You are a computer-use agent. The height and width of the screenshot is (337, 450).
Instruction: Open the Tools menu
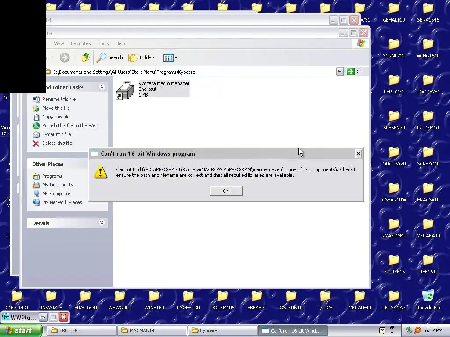pos(103,43)
